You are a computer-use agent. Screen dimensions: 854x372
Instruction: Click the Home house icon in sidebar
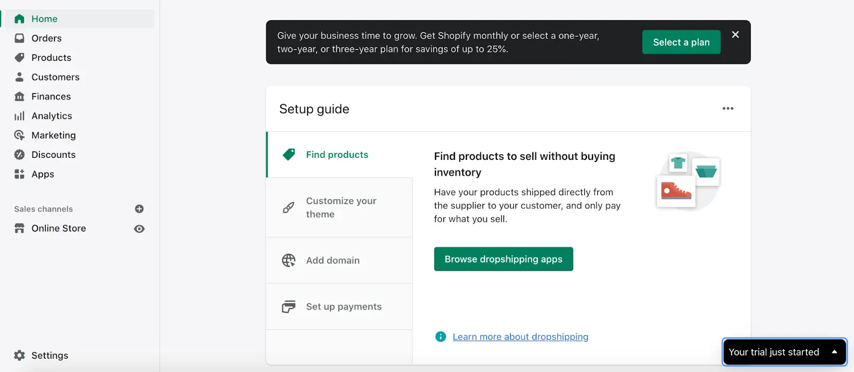coord(19,19)
